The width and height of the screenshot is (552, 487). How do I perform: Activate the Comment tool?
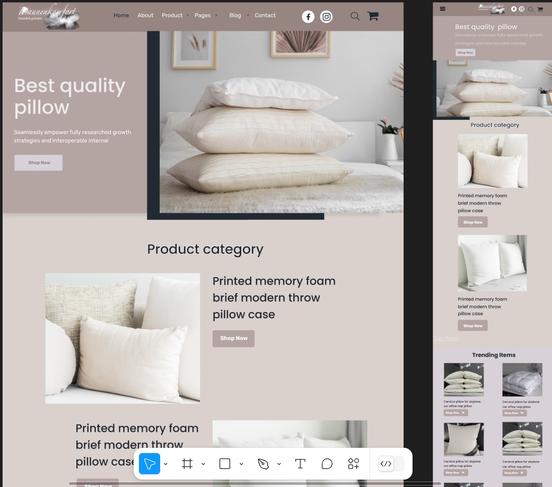327,464
